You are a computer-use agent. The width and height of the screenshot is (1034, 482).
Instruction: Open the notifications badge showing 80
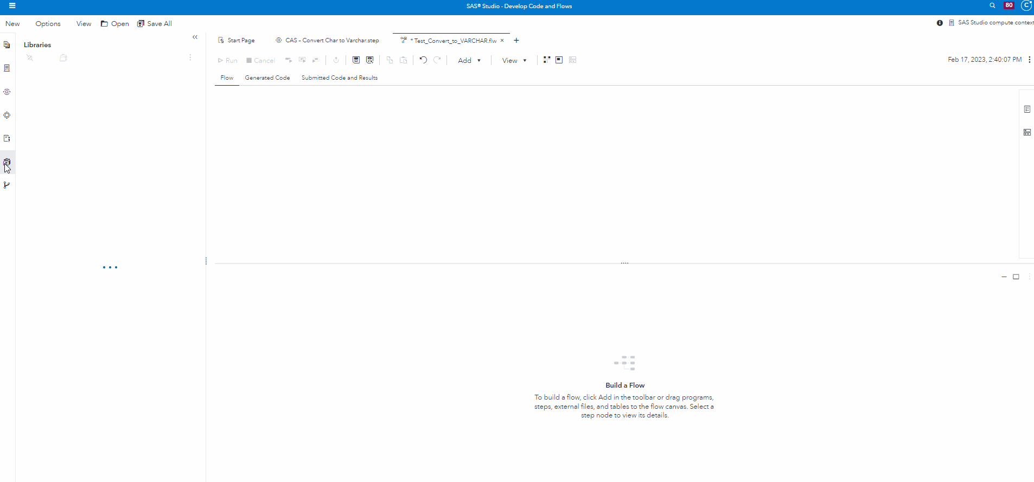pos(1009,5)
